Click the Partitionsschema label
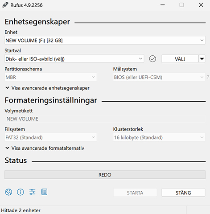Screen dimensions: 210x214 point(23,69)
